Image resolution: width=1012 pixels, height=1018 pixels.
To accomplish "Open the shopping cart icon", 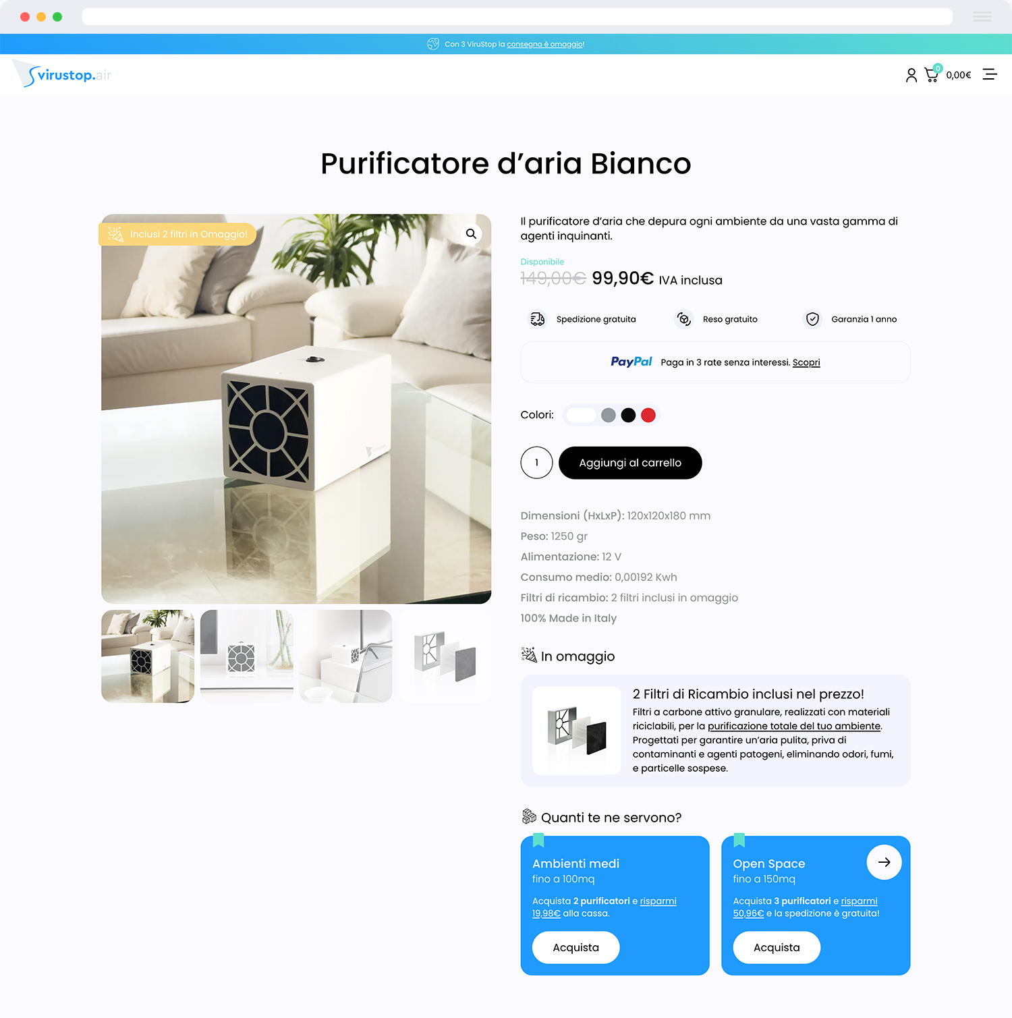I will (932, 74).
